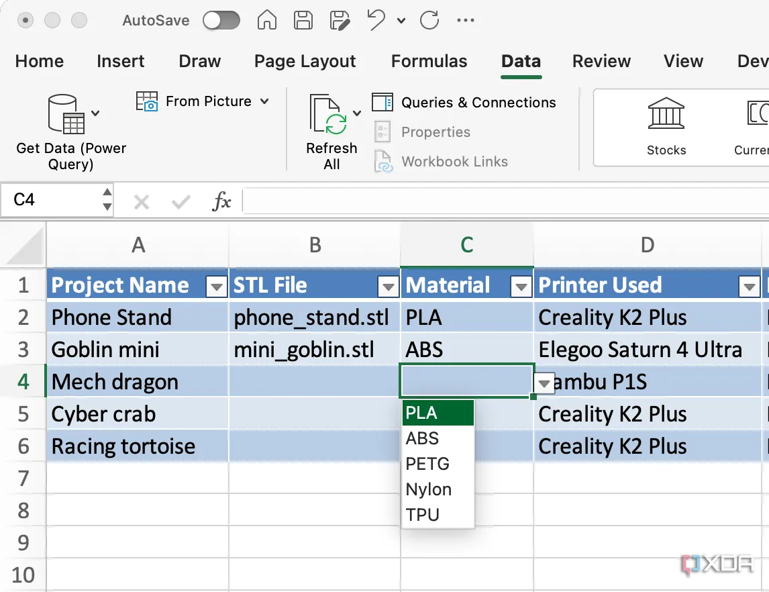The height and width of the screenshot is (592, 769).
Task: Expand the Refresh All dropdown arrow
Action: tap(357, 113)
